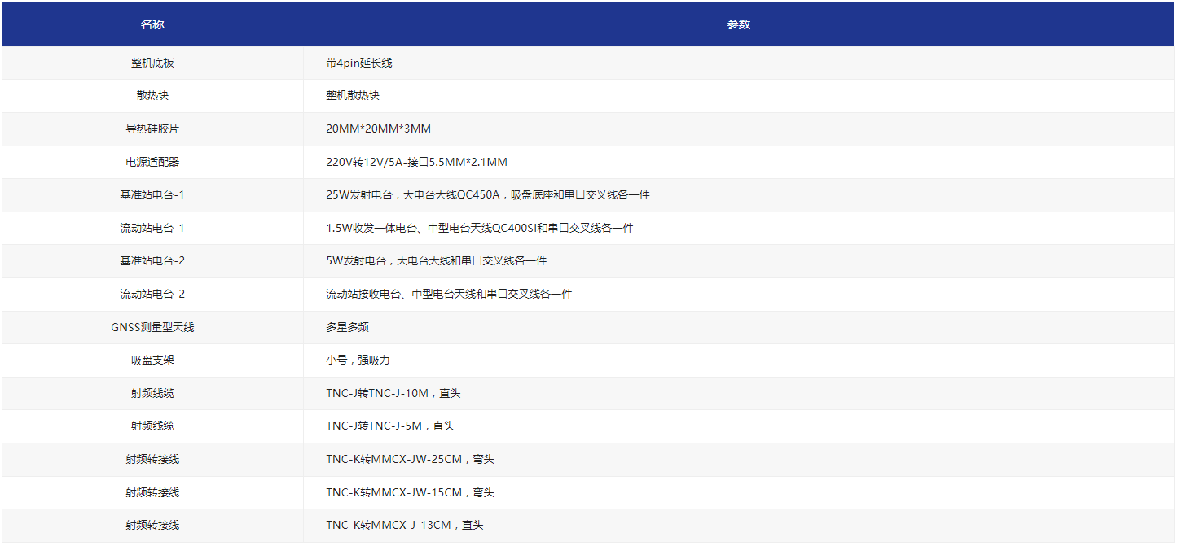Select the 基准站电台-1 name cell
Screen dimensions: 1178x546
pos(152,195)
